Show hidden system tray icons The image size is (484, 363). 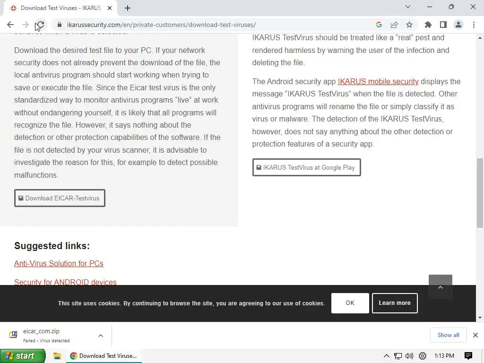(387, 356)
